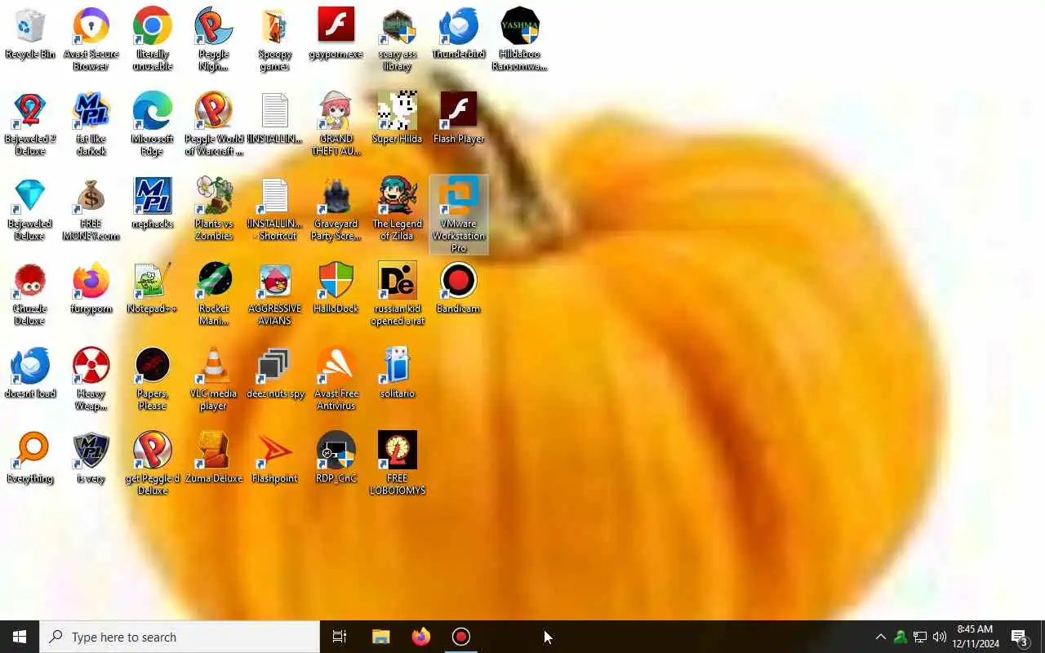Launch the Flashpoint shortcut

click(274, 459)
